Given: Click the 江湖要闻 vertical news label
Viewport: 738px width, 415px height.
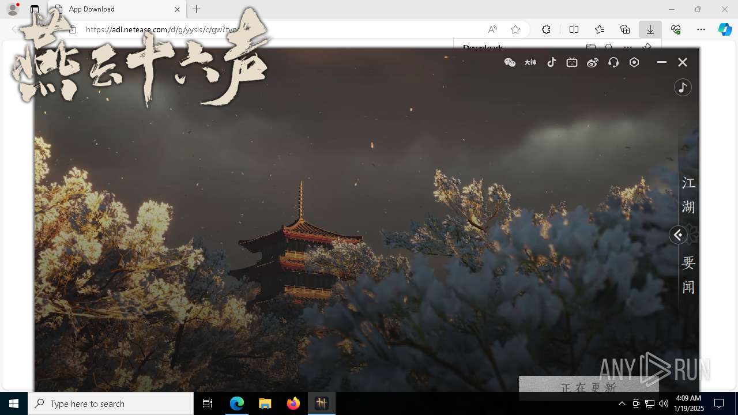Looking at the screenshot, I should tap(688, 235).
